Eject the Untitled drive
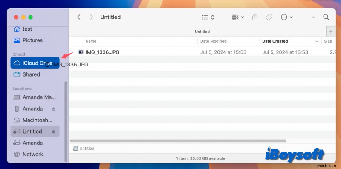This screenshot has height=169, width=341. (x=54, y=132)
